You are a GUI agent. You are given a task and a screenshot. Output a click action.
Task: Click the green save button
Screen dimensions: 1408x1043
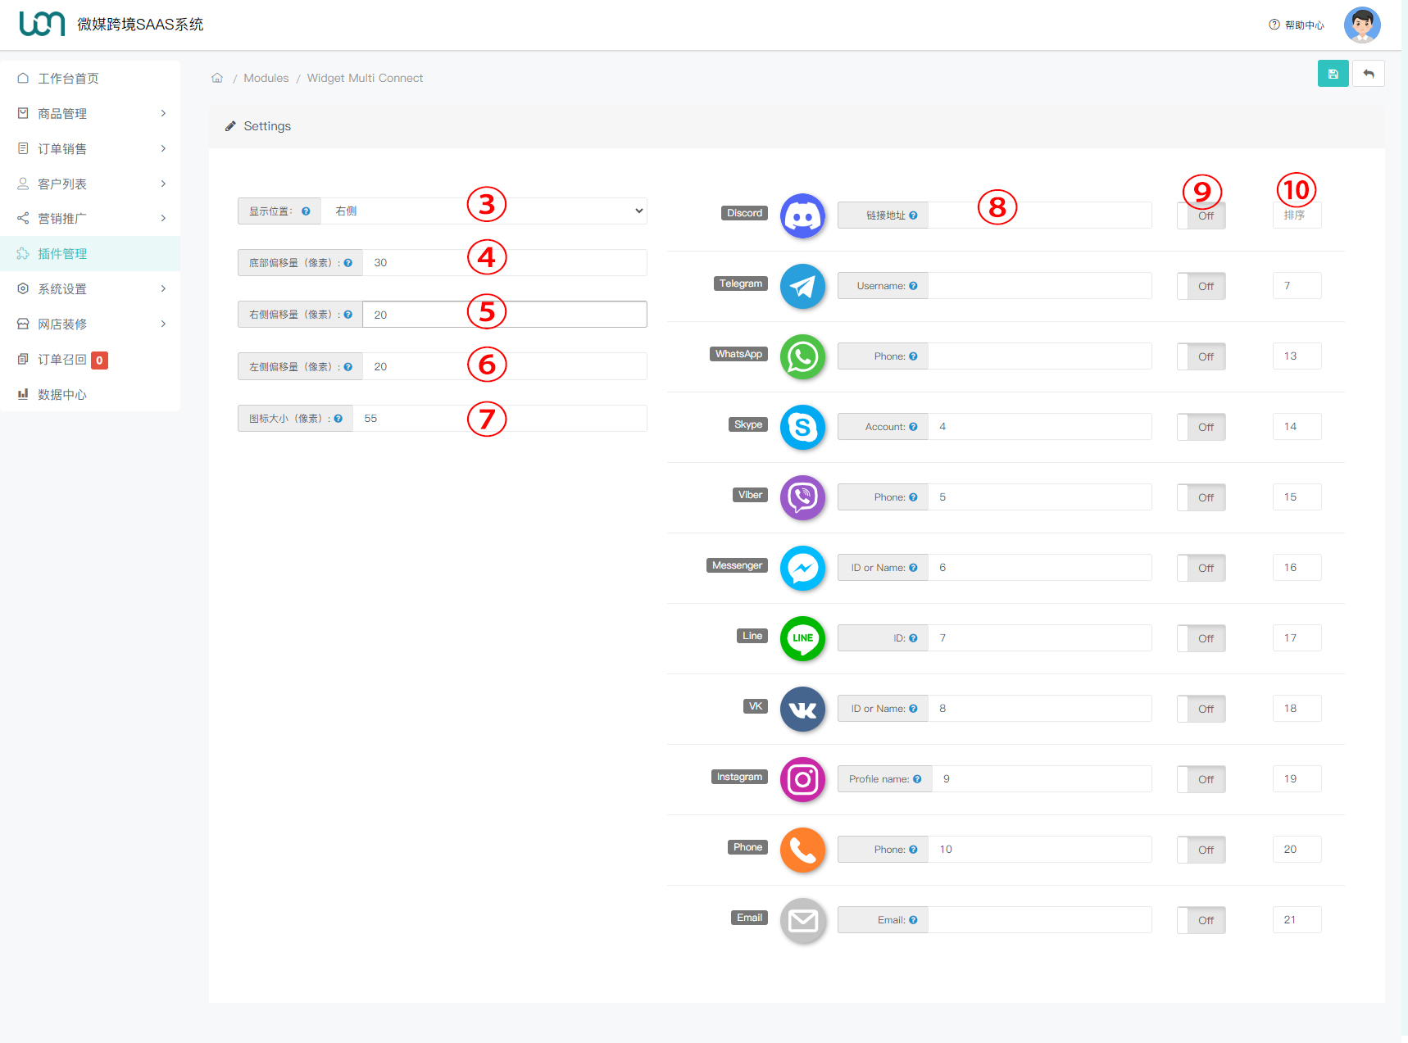pyautogui.click(x=1333, y=74)
